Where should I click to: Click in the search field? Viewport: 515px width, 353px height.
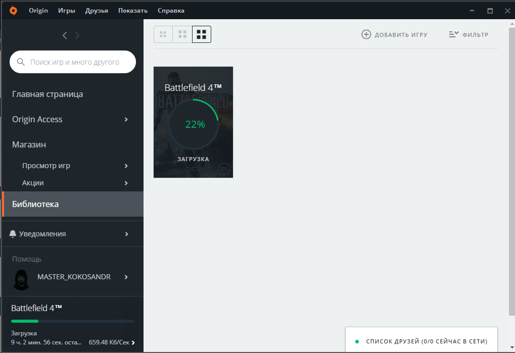pyautogui.click(x=73, y=62)
